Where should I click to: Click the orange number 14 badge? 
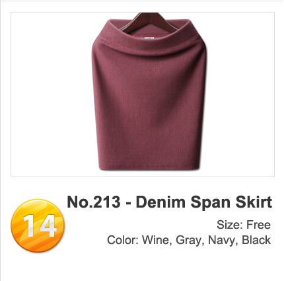[38, 225]
